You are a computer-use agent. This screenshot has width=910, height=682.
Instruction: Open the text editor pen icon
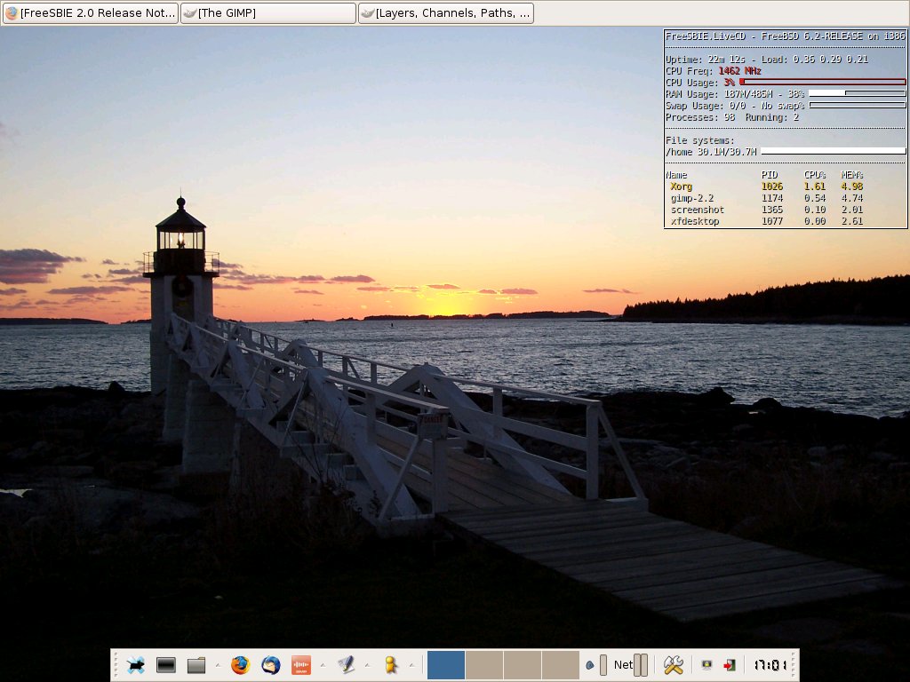[x=345, y=664]
